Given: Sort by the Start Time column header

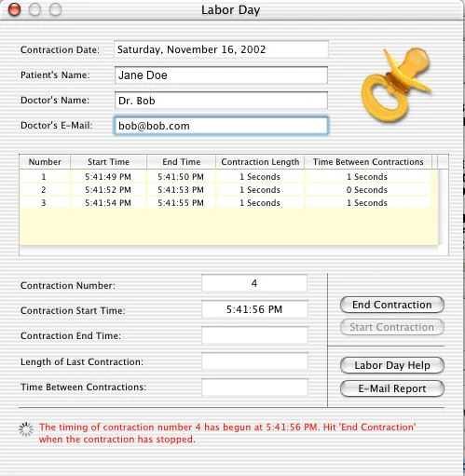Looking at the screenshot, I should pyautogui.click(x=108, y=162).
